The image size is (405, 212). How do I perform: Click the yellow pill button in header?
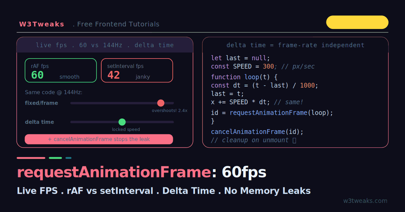click(357, 22)
